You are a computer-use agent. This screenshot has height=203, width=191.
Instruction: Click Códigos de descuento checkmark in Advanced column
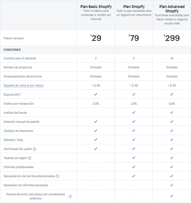[x=172, y=131]
